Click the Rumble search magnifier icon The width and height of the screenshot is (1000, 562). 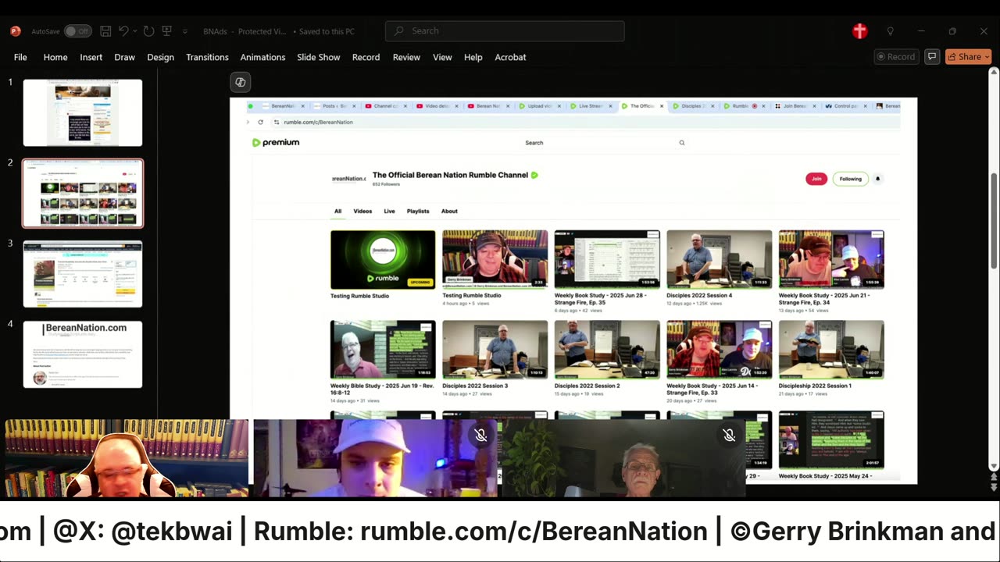(x=682, y=143)
